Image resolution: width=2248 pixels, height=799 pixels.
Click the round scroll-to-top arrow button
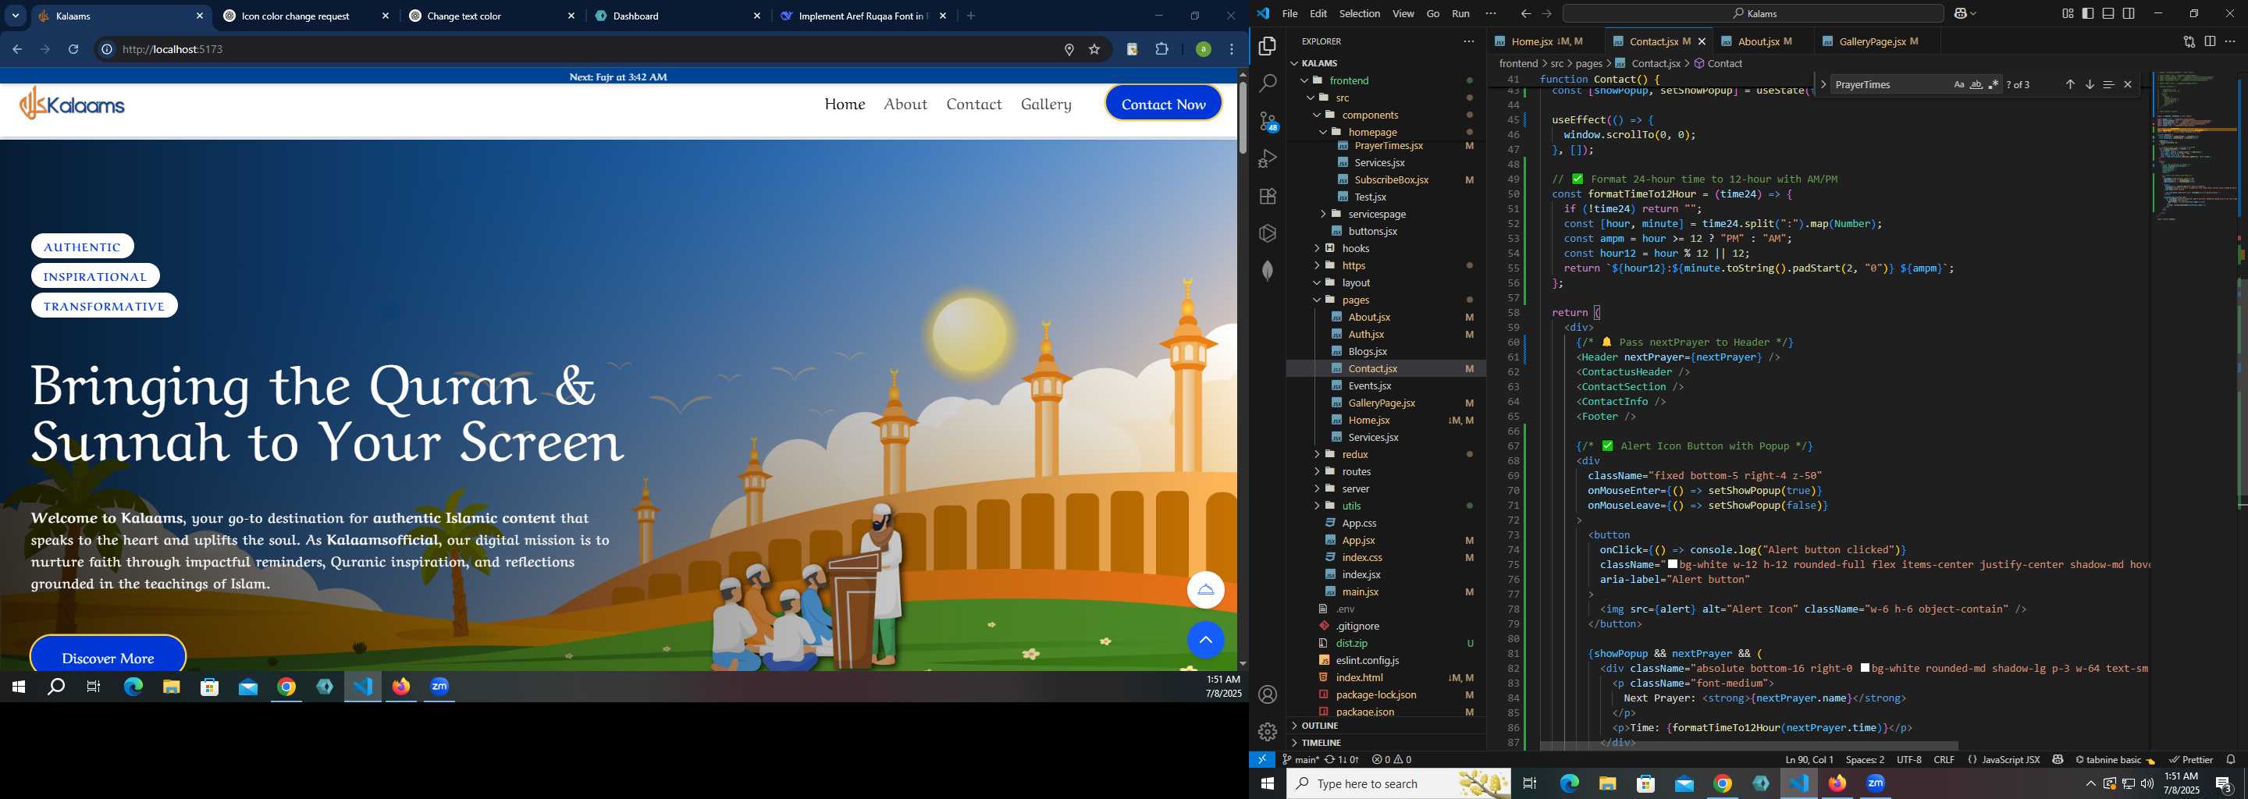(1205, 641)
